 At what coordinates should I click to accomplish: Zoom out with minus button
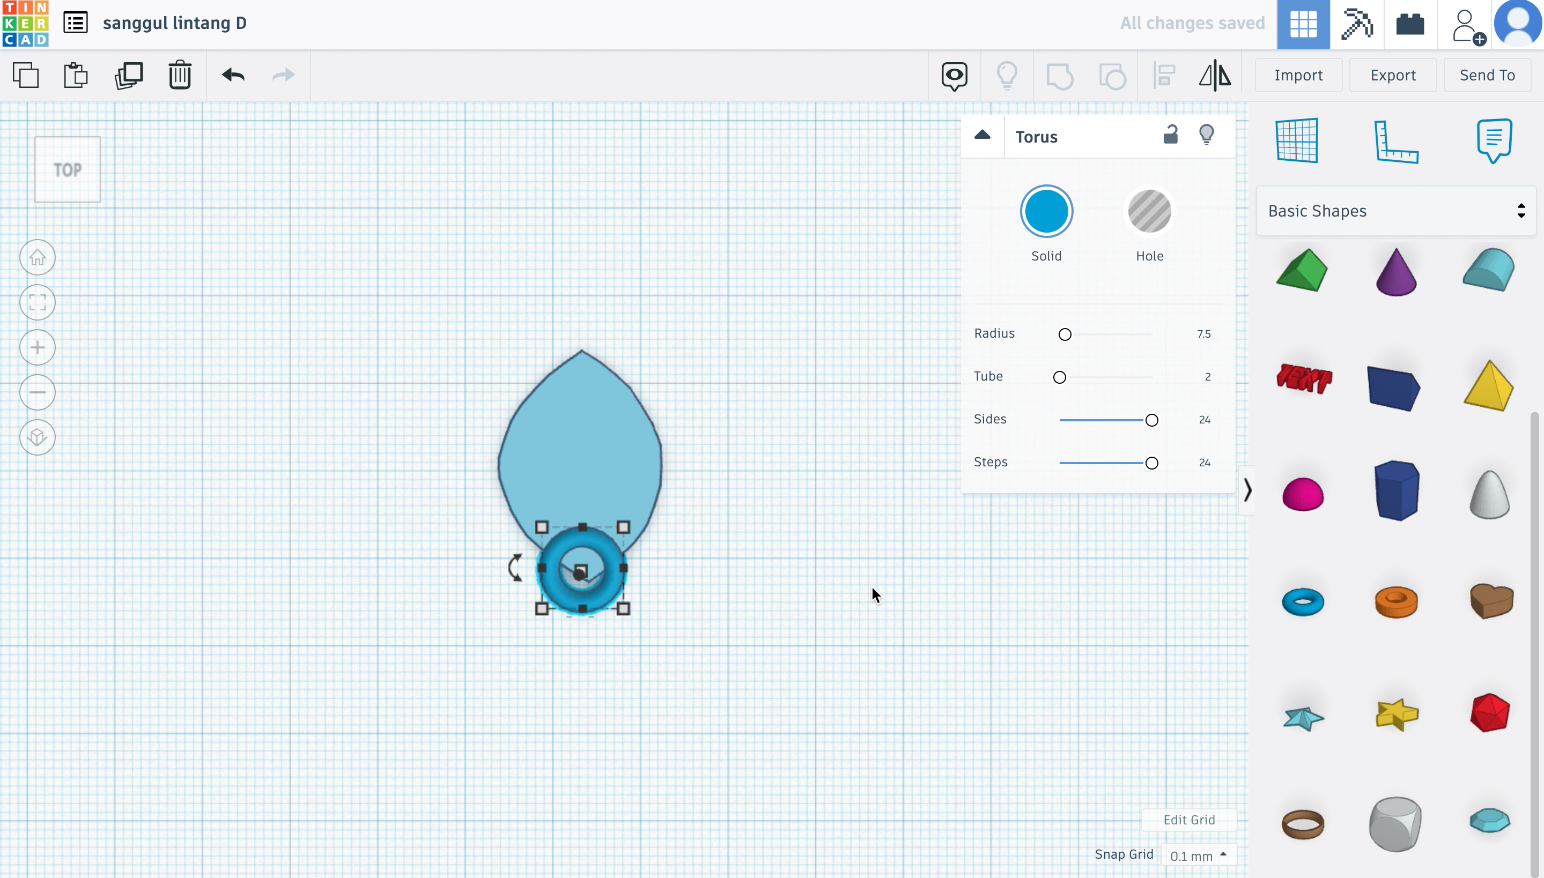[x=38, y=392]
